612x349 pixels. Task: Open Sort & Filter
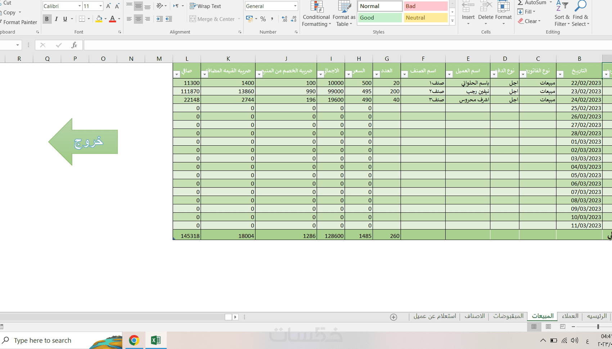pyautogui.click(x=562, y=14)
